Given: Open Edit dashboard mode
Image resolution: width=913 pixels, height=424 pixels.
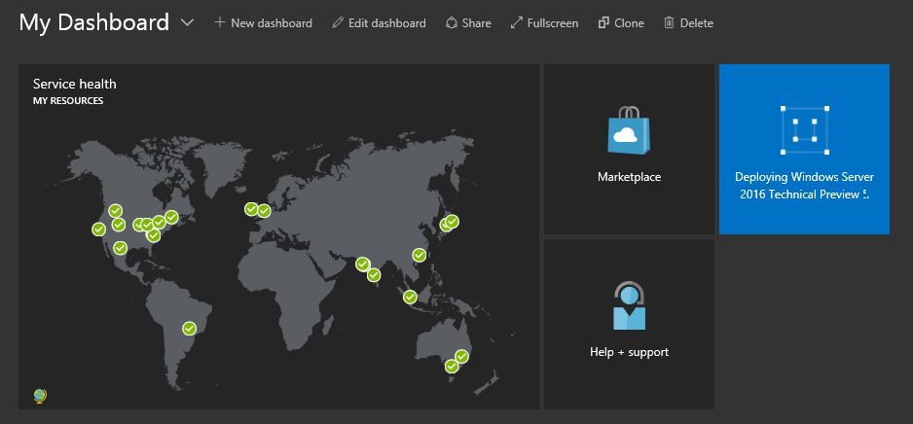Looking at the screenshot, I should (379, 23).
